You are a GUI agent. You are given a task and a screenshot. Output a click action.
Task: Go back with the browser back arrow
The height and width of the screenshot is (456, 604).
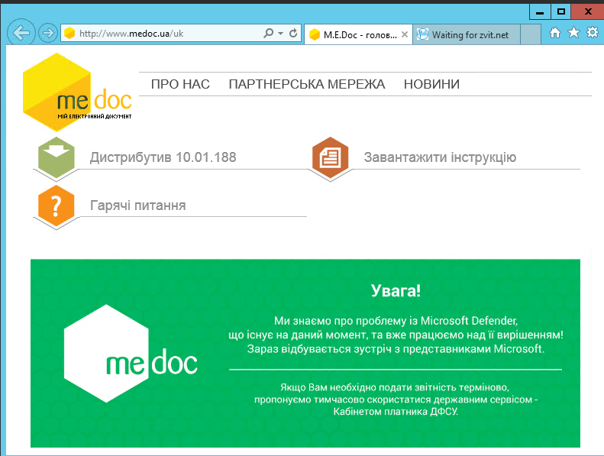tap(21, 33)
